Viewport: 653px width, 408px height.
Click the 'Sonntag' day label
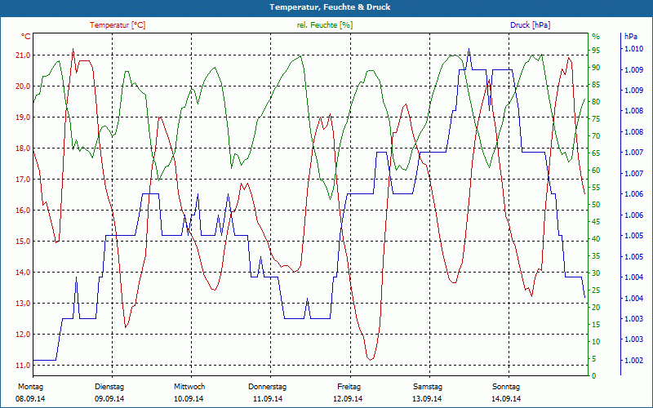pyautogui.click(x=506, y=387)
